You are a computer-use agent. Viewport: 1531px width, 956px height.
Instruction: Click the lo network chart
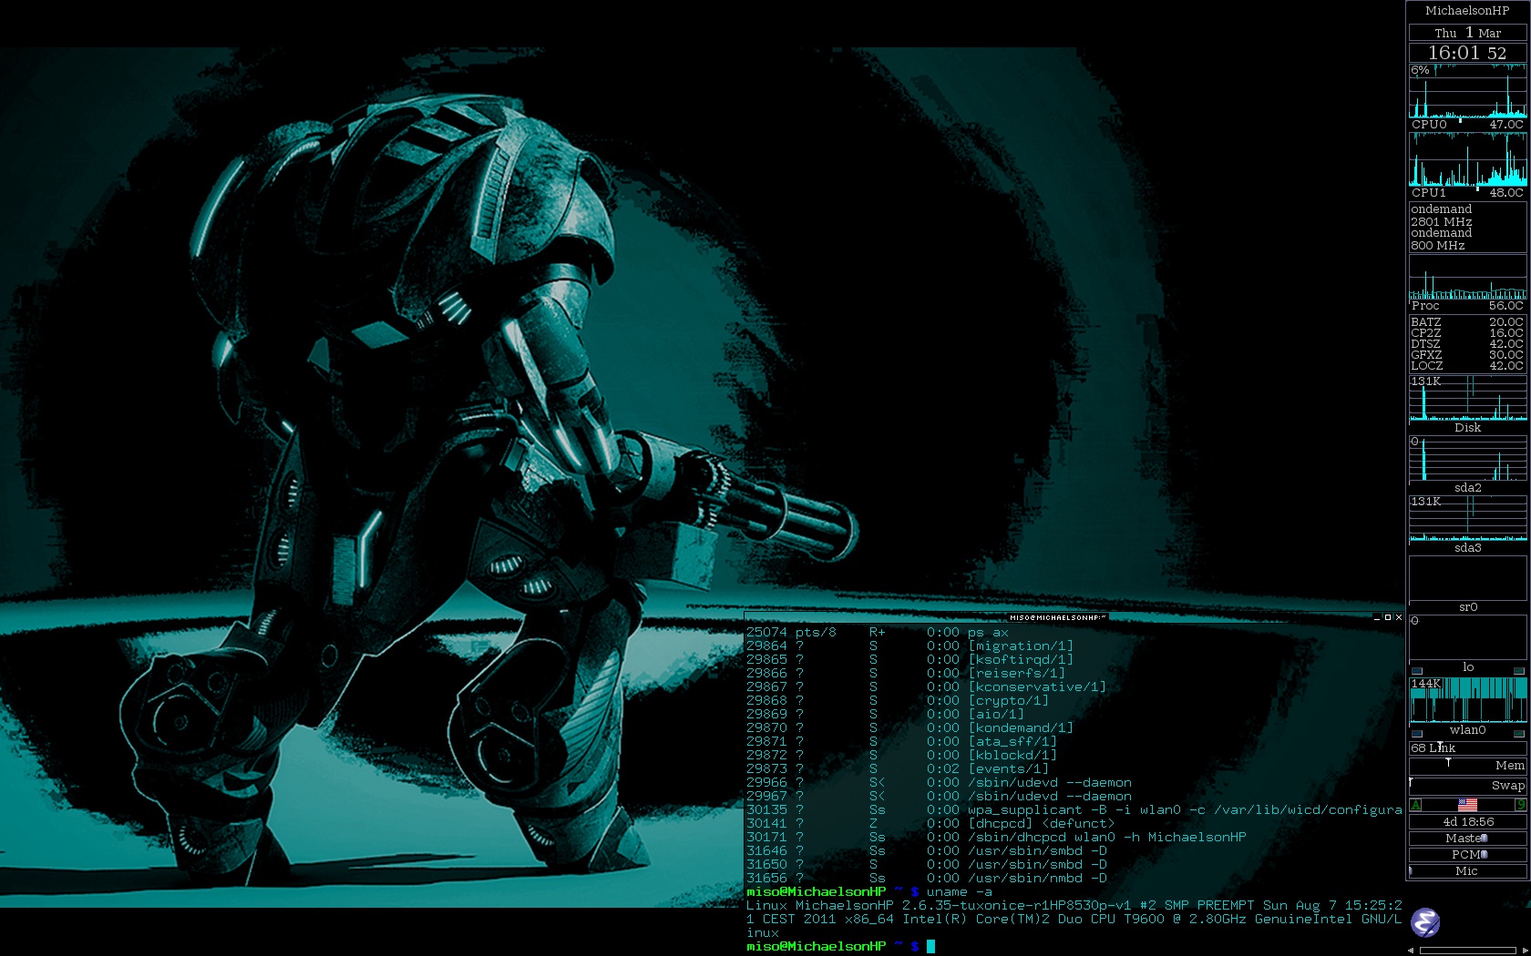click(x=1467, y=637)
